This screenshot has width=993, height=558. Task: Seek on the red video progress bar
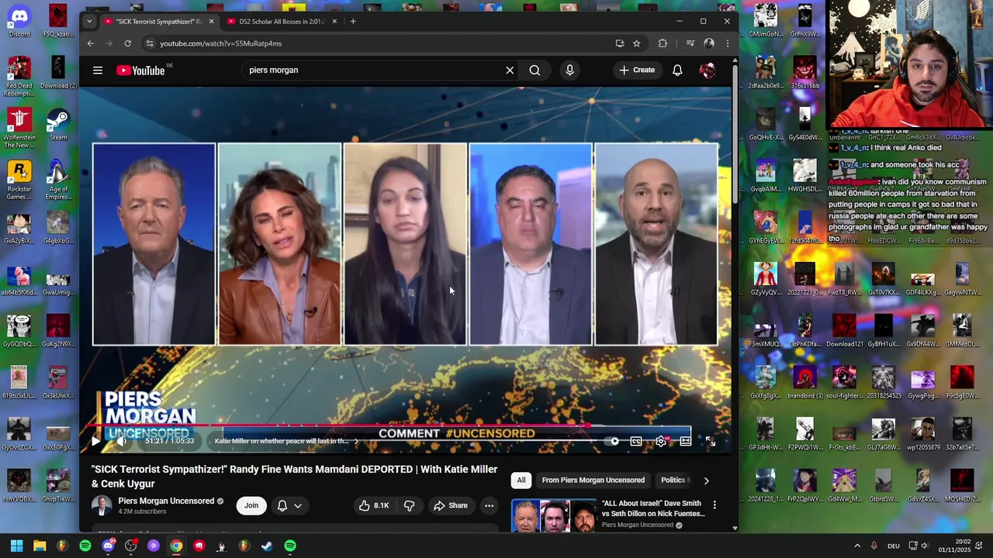coord(403,425)
